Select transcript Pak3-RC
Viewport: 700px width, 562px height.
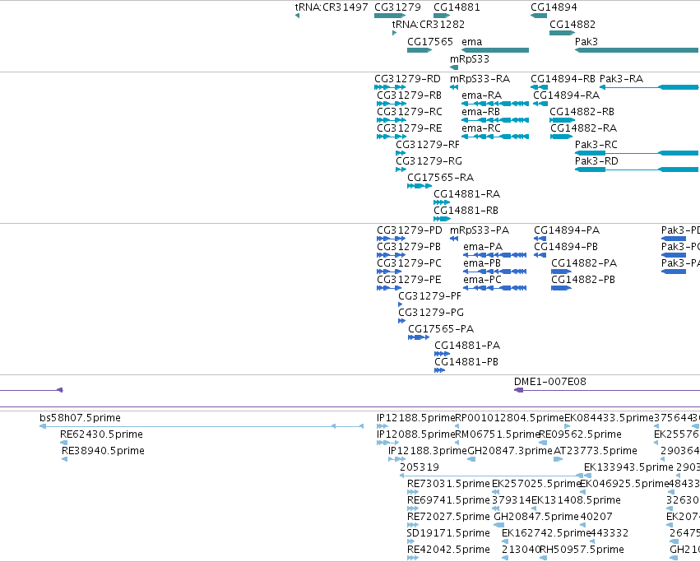pos(596,145)
